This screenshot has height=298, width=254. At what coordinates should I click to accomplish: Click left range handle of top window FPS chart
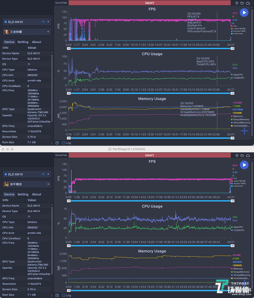(x=69, y=49)
